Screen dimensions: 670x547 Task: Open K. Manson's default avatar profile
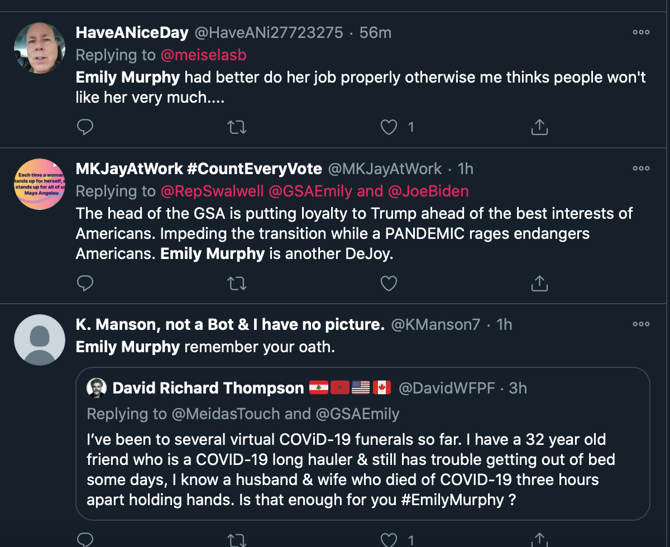[x=40, y=340]
